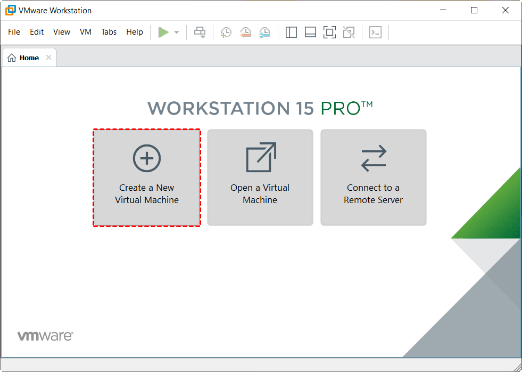Toggle the library sidebar panel icon

coord(291,33)
